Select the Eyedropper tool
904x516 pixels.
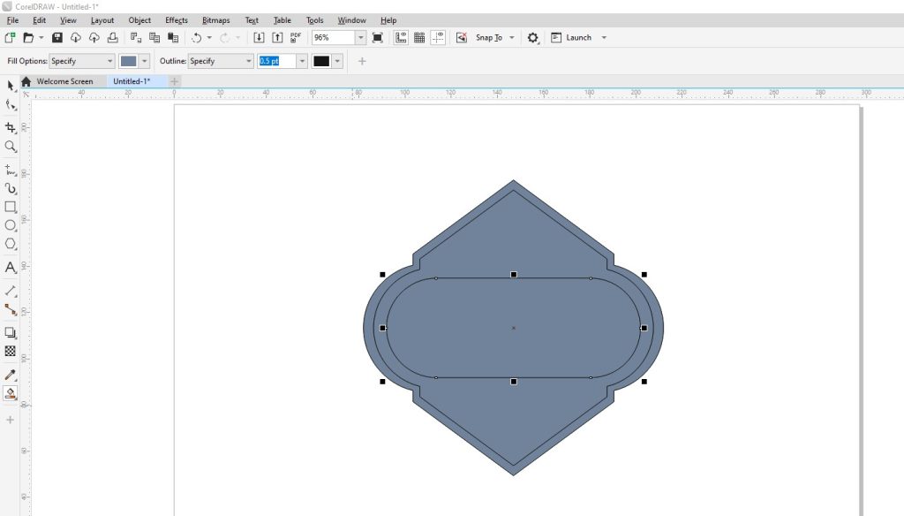(x=11, y=376)
